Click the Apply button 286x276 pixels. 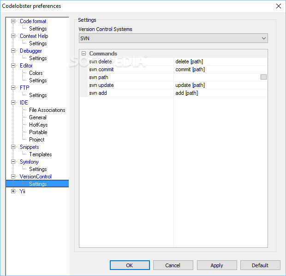(217, 265)
